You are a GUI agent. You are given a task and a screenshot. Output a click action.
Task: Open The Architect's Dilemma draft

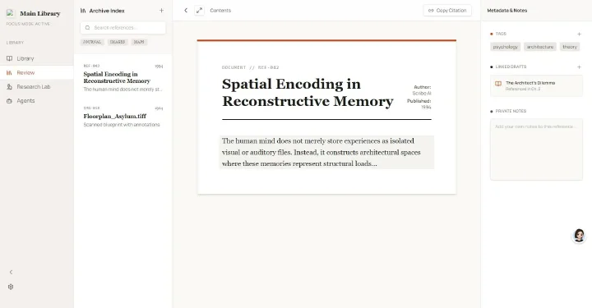coord(536,85)
